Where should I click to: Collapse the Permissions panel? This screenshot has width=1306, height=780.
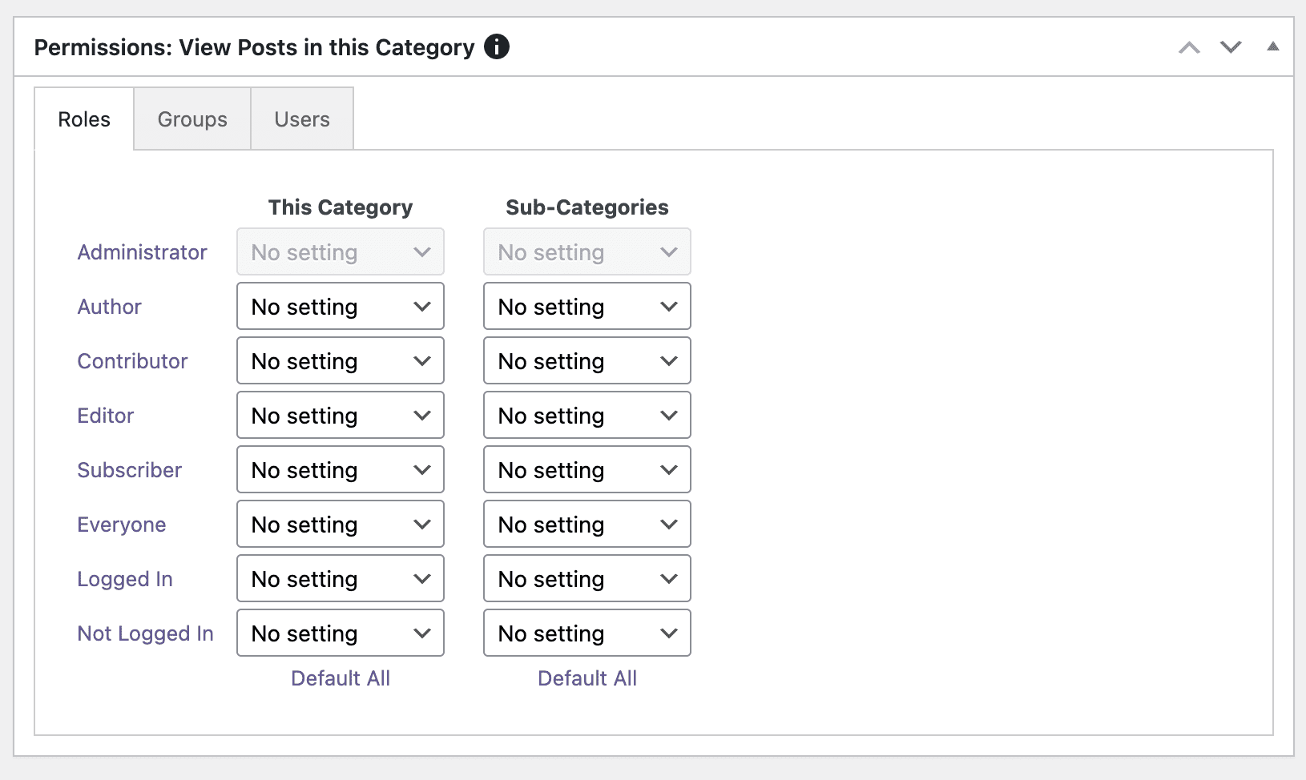tap(1272, 47)
